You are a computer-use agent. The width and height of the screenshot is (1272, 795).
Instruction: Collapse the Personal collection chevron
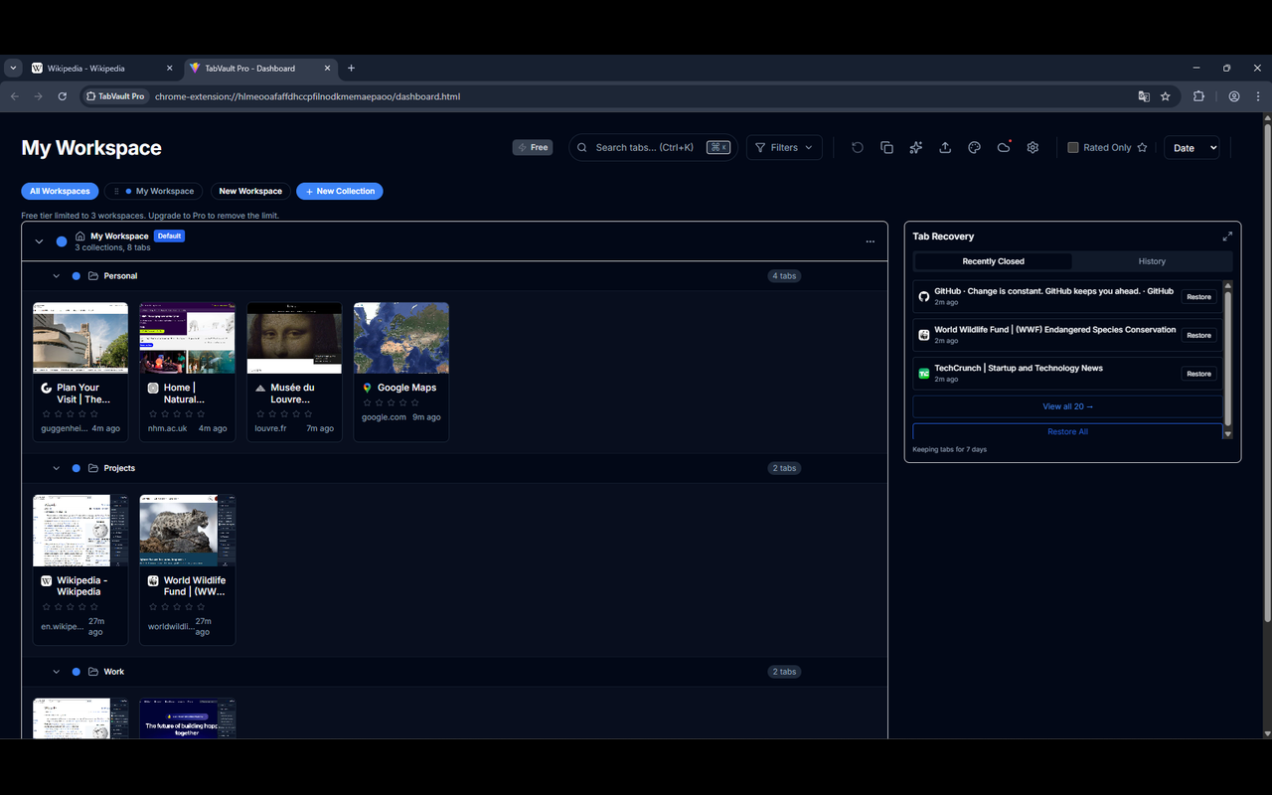pyautogui.click(x=57, y=275)
